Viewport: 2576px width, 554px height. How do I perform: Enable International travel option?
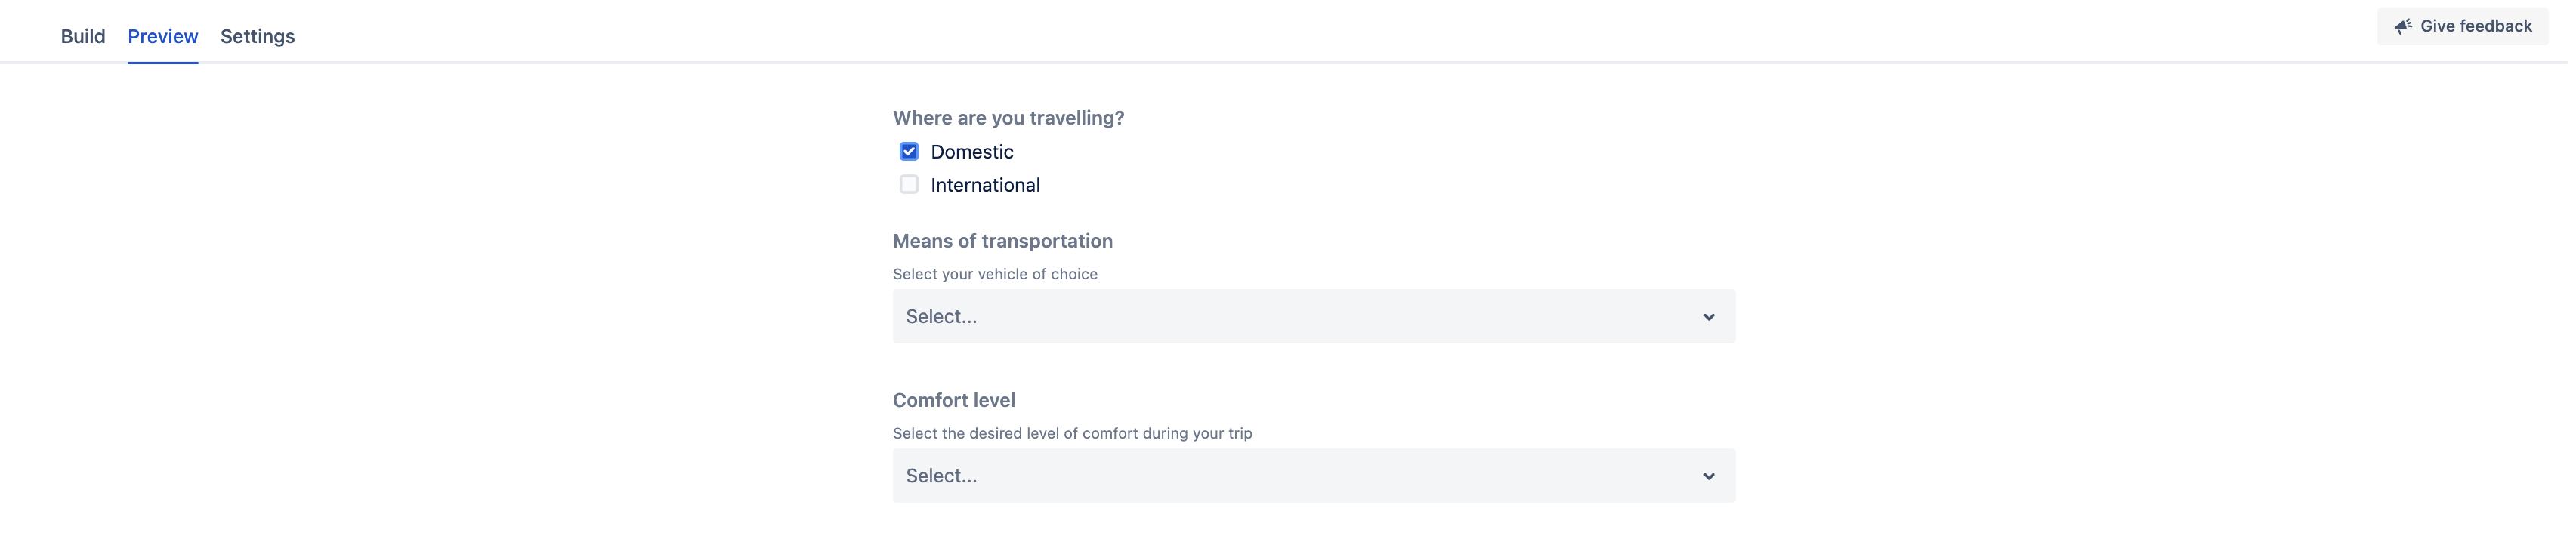[x=908, y=184]
